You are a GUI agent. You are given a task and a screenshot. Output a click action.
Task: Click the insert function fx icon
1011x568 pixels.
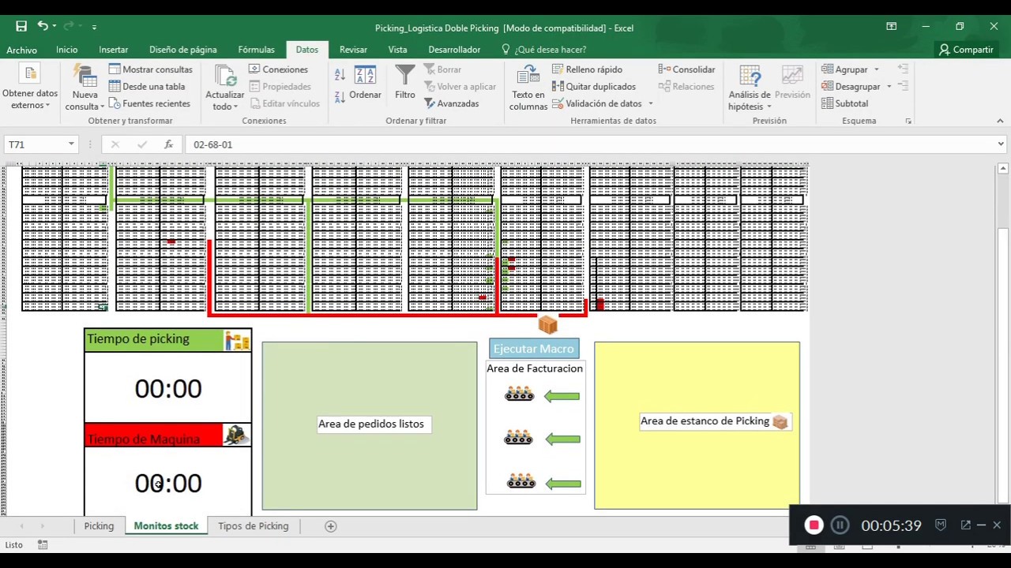[x=168, y=144]
